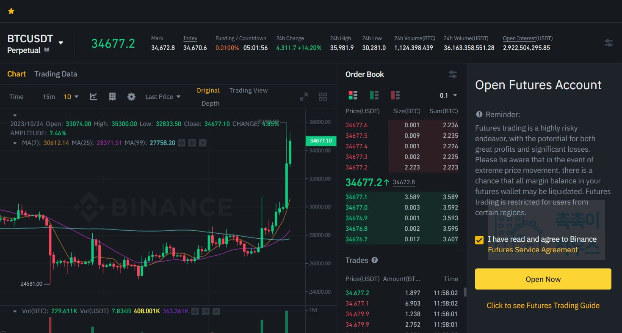Select the Time interval option
The width and height of the screenshot is (622, 333).
click(x=17, y=97)
